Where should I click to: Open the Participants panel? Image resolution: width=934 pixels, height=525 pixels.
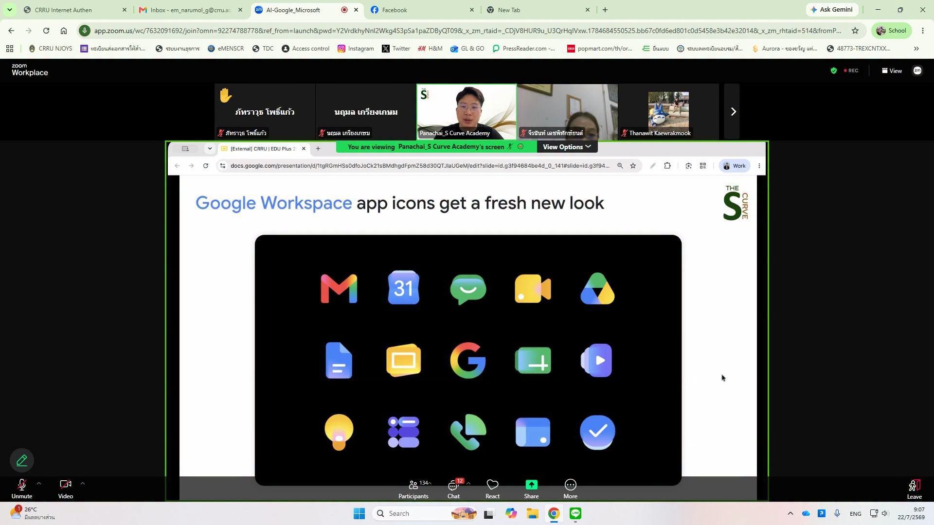point(413,489)
